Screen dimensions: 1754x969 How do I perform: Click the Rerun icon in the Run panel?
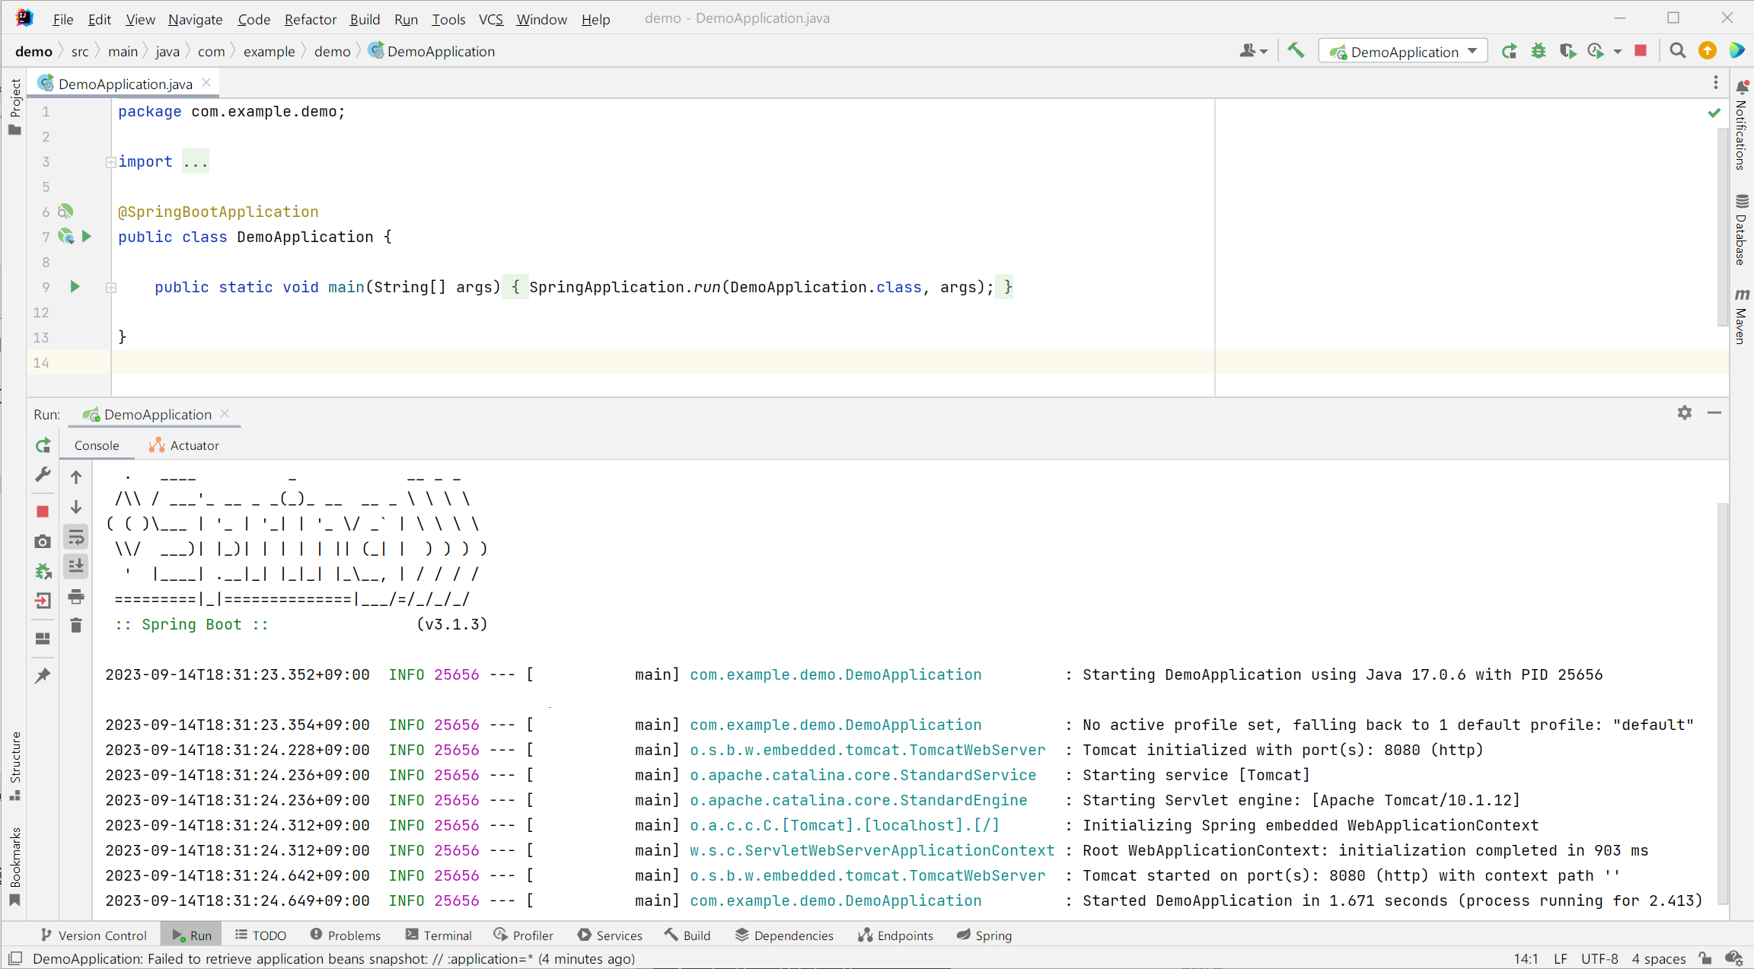tap(43, 445)
